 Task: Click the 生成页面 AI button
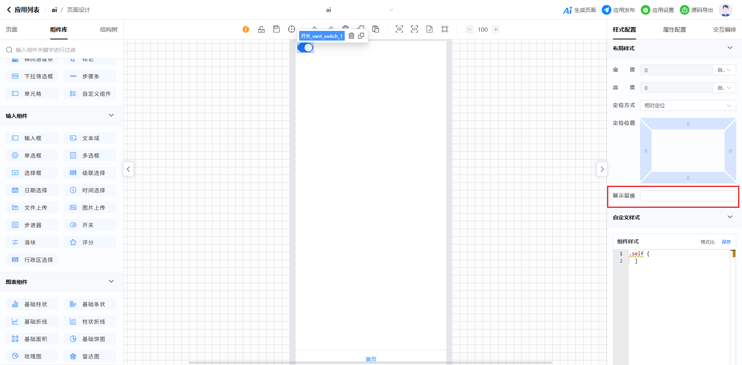point(579,10)
